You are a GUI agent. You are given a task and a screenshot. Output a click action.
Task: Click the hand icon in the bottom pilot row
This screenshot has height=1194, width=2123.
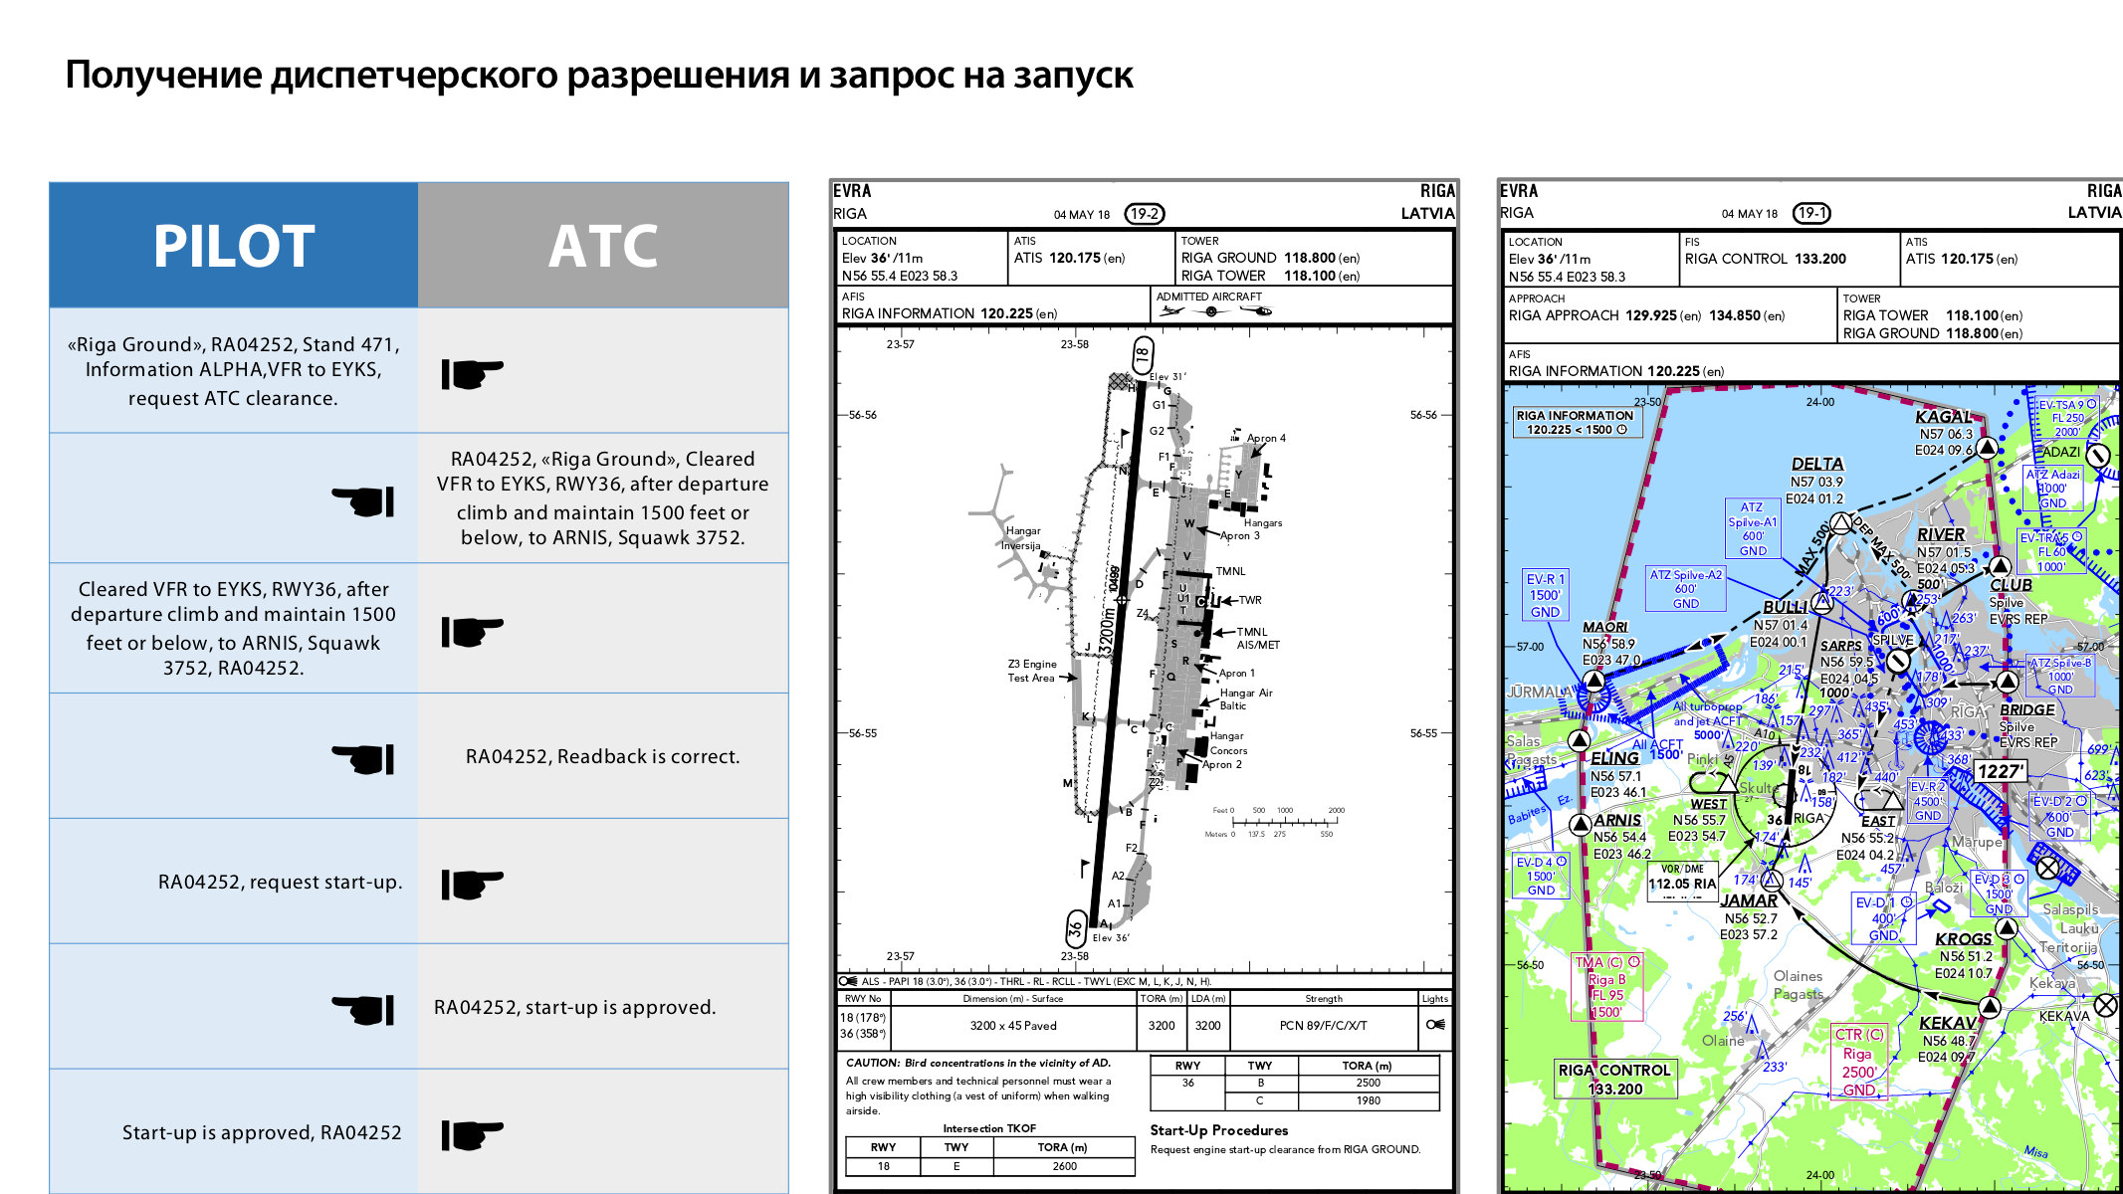(x=472, y=1134)
